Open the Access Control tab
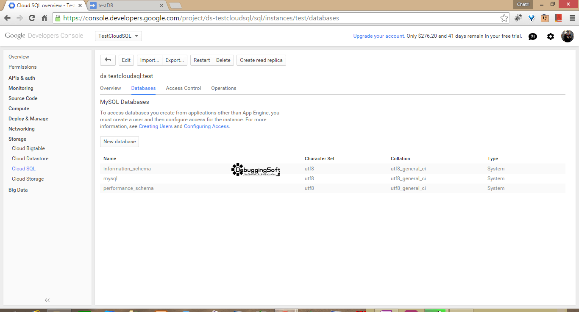This screenshot has height=312, width=579. 184,88
